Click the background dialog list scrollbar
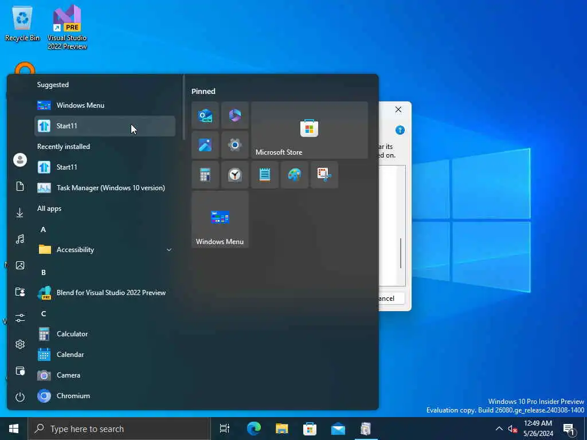The width and height of the screenshot is (587, 440). tap(401, 253)
